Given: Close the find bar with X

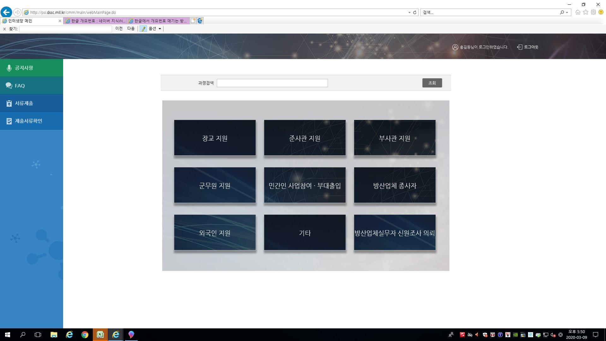Looking at the screenshot, I should tap(4, 29).
